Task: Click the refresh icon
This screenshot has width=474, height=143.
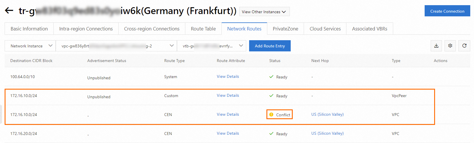Action: pyautogui.click(x=464, y=46)
